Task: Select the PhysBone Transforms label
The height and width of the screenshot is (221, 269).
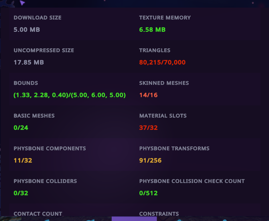Action: [x=174, y=148]
